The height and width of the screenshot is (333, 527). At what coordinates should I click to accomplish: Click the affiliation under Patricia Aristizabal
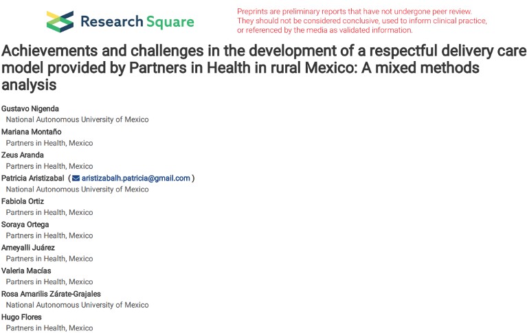(x=78, y=190)
